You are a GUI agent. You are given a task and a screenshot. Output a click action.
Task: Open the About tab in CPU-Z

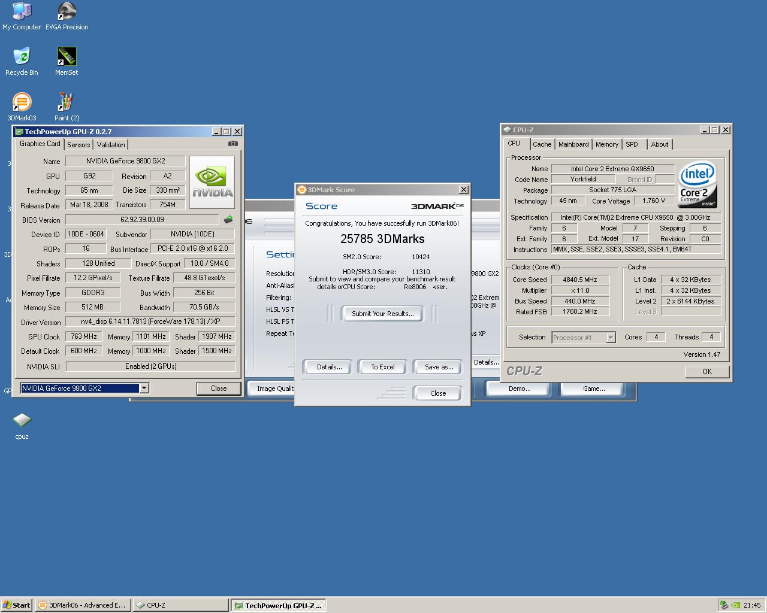(660, 144)
